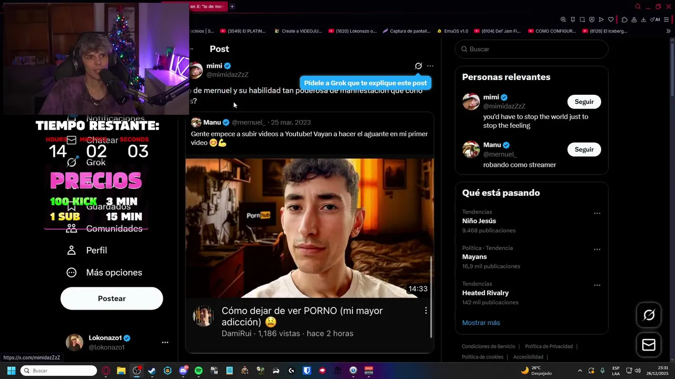Click the send arrow icon in toolbar
Screen dimensions: 675x379
coord(601,19)
